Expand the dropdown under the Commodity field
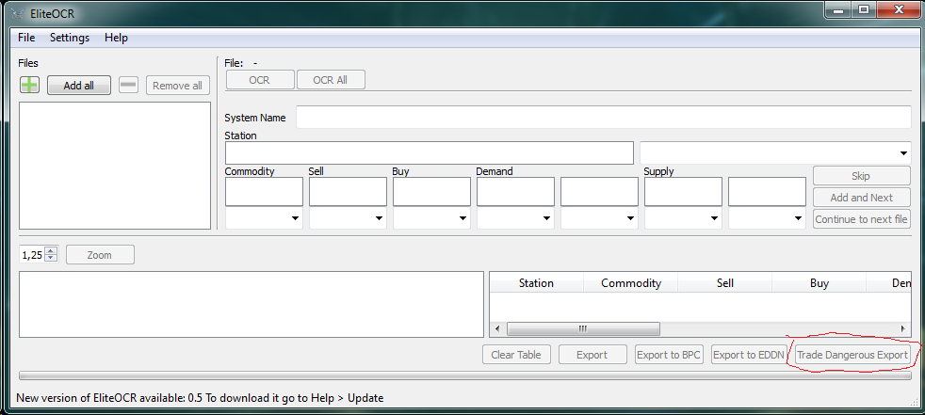This screenshot has height=415, width=925. click(x=295, y=219)
